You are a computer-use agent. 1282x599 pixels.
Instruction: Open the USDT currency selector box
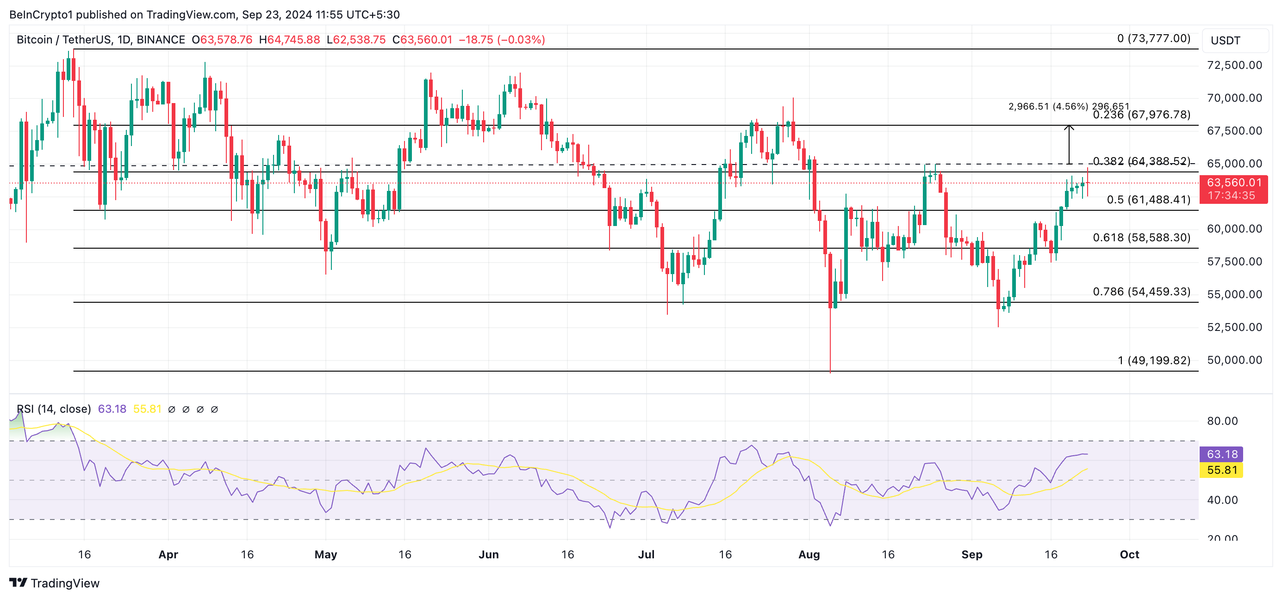1235,40
